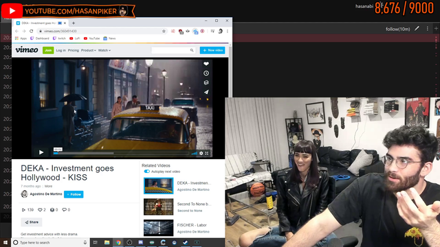This screenshot has height=247, width=440.
Task: Close the DEKA Vimeo tab
Action: (x=65, y=23)
